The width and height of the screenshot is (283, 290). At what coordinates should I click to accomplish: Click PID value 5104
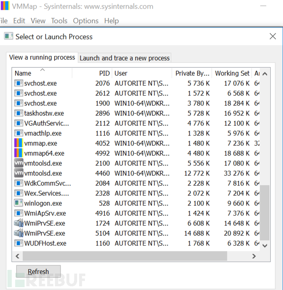(103, 233)
